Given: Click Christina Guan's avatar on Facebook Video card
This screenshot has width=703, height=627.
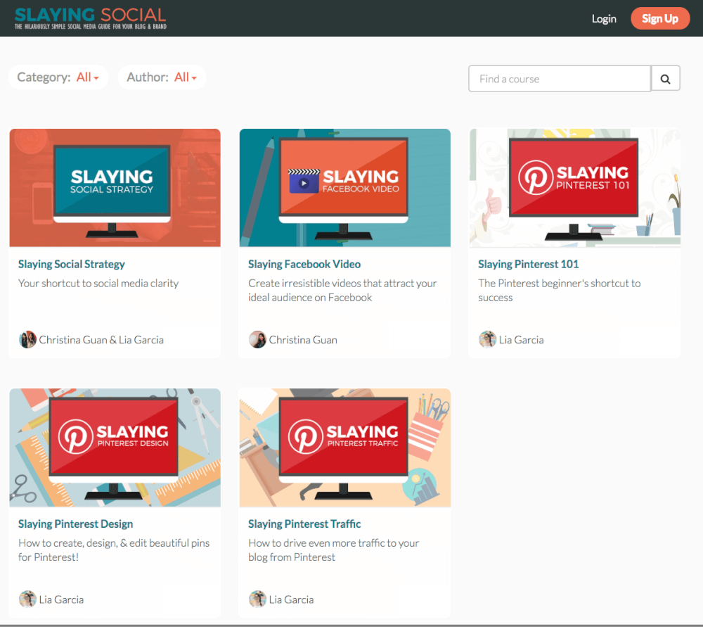Looking at the screenshot, I should pos(257,340).
